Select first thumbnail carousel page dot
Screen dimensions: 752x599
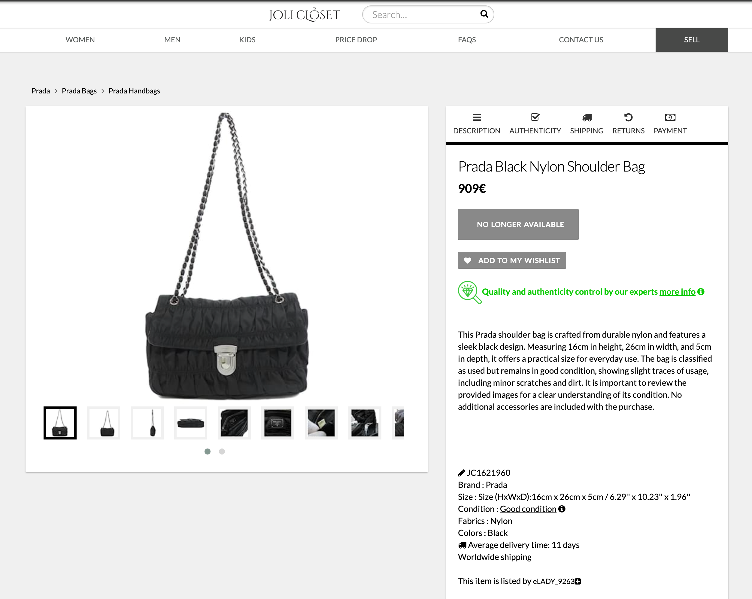coord(208,452)
